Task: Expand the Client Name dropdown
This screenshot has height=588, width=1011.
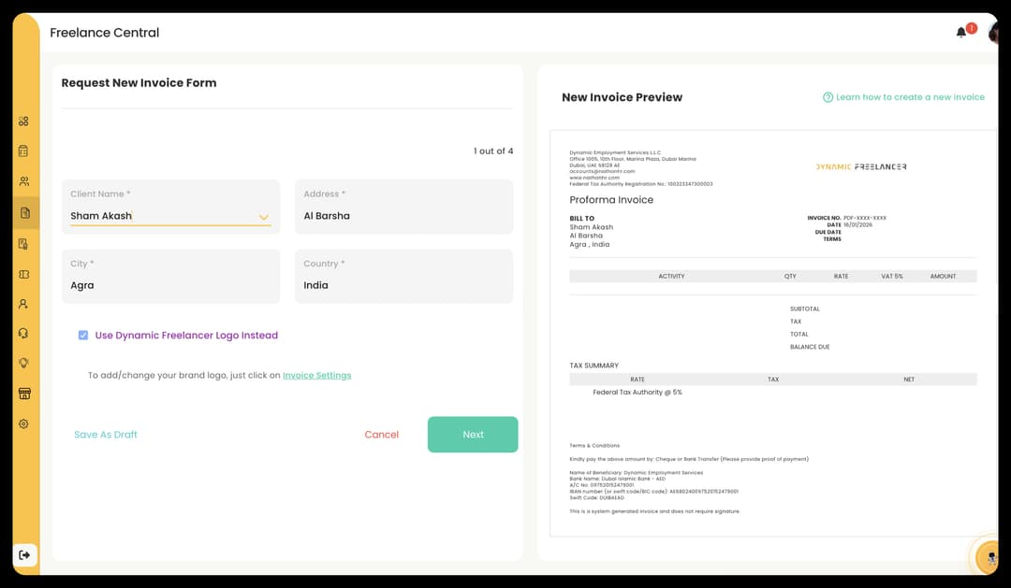Action: [263, 215]
